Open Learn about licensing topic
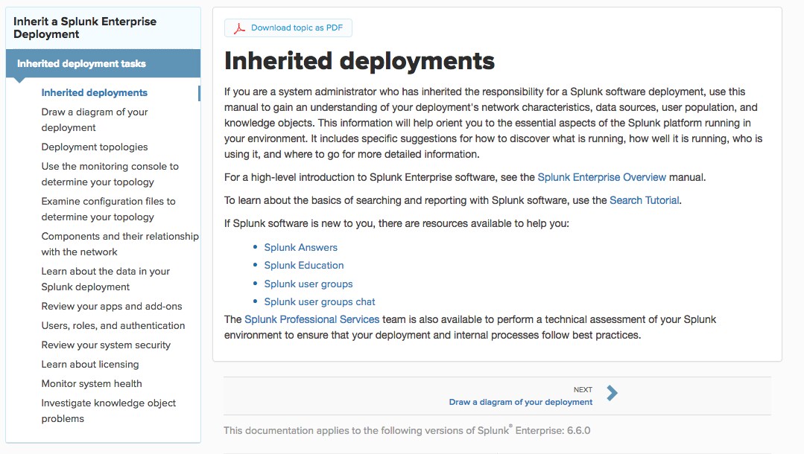The width and height of the screenshot is (804, 454). tap(89, 365)
